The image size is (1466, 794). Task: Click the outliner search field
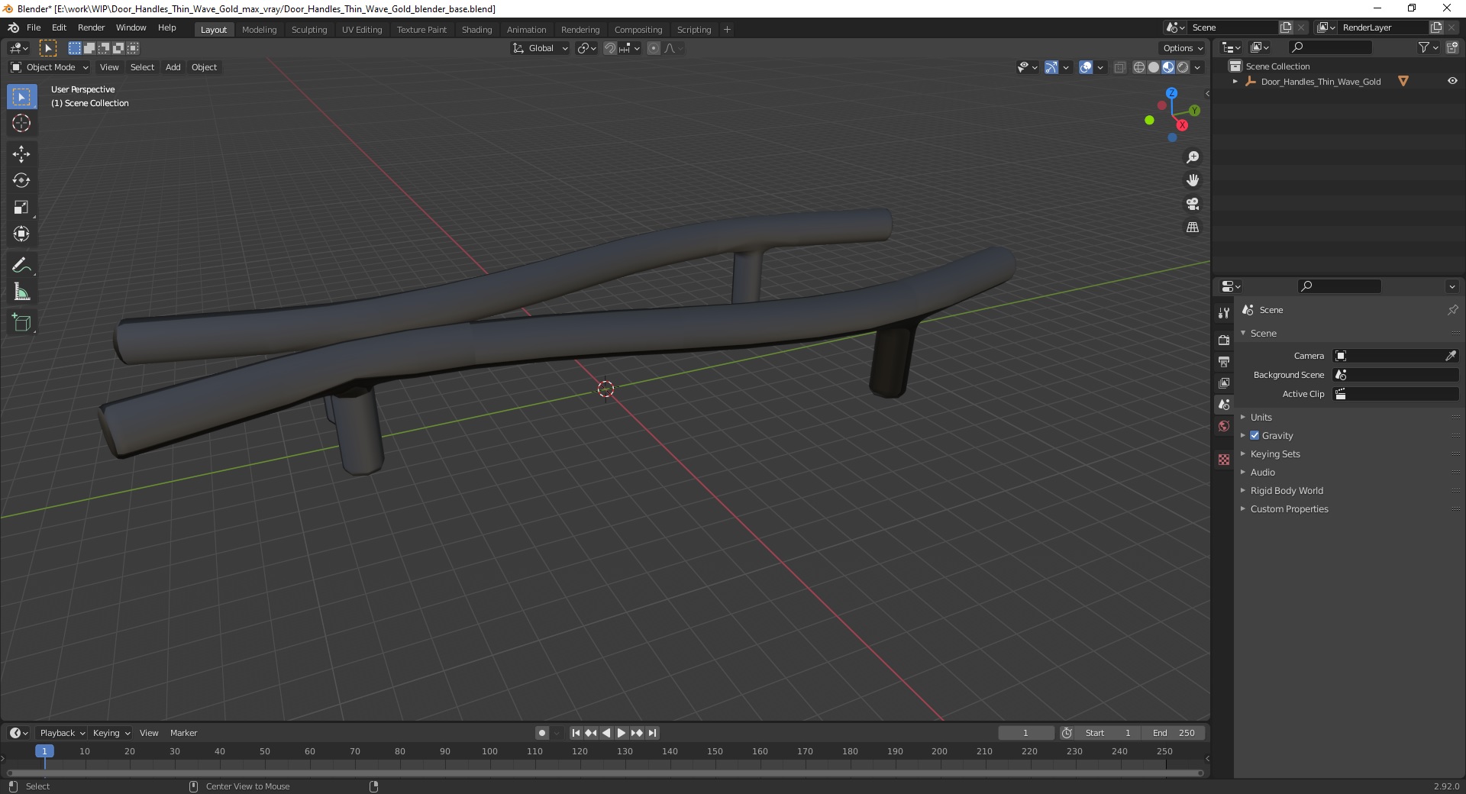pyautogui.click(x=1329, y=47)
